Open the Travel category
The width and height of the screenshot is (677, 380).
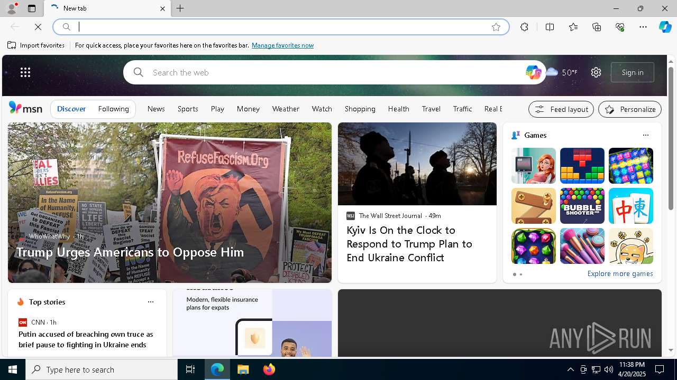pos(431,109)
